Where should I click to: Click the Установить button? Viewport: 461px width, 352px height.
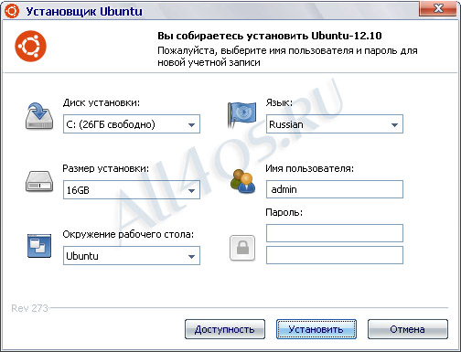click(316, 329)
